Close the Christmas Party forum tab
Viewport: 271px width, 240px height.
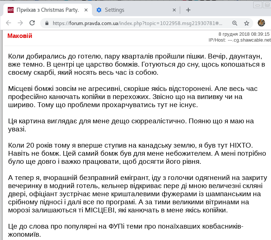(86, 10)
